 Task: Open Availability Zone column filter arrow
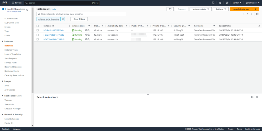[x=126, y=26]
